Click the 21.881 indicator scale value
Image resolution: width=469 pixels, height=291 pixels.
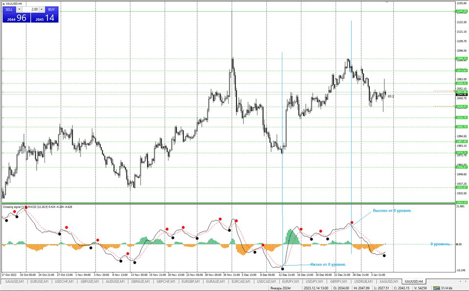click(x=461, y=206)
